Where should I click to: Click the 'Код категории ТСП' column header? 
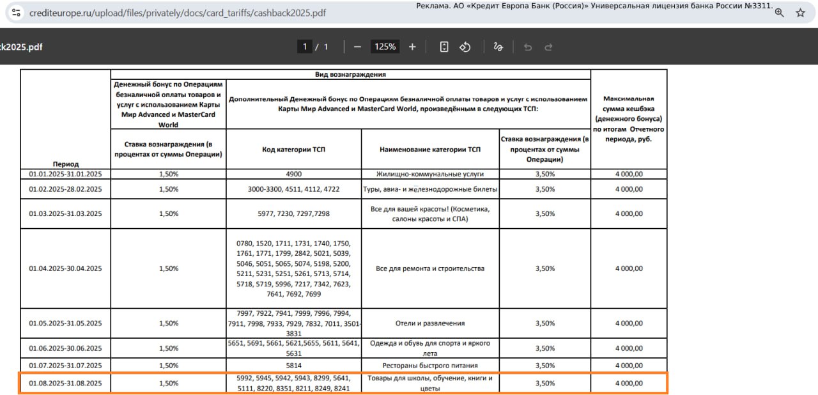point(294,150)
